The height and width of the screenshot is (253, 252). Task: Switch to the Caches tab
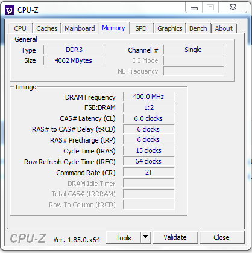(x=47, y=28)
